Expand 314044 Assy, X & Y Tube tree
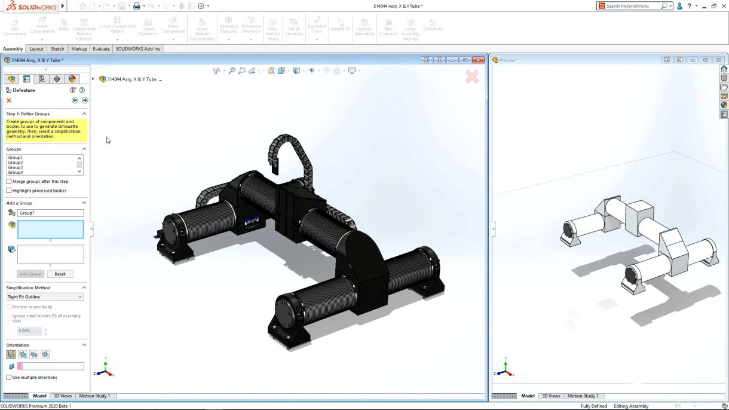This screenshot has height=410, width=729. tap(93, 79)
